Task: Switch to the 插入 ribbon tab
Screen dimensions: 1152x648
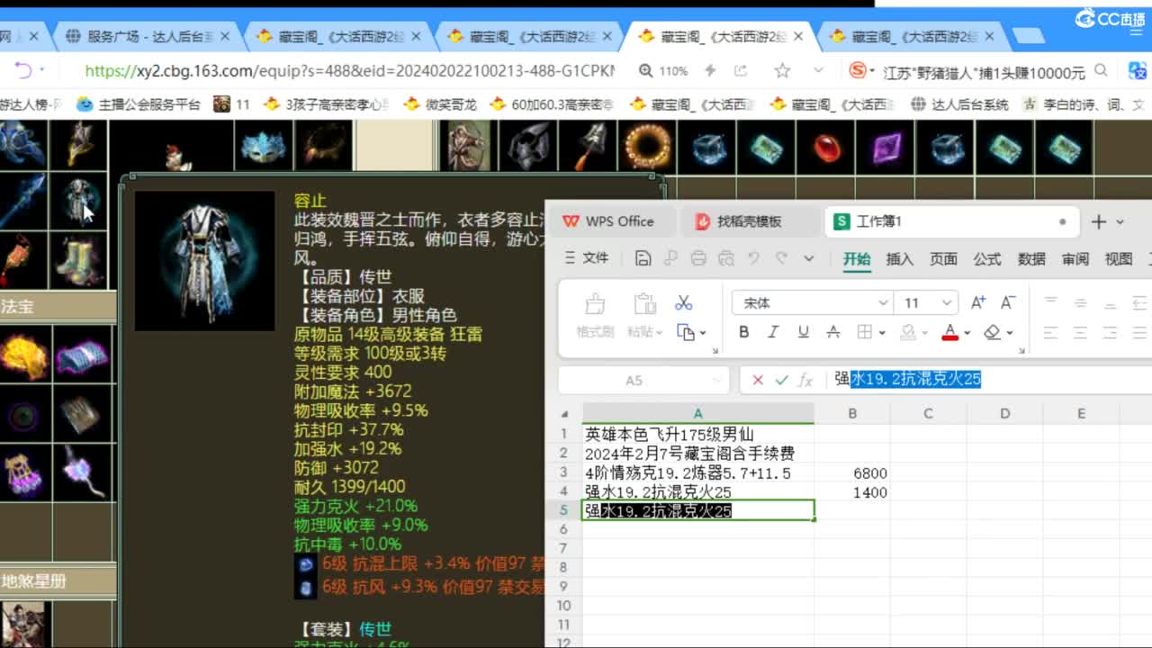Action: pos(900,259)
